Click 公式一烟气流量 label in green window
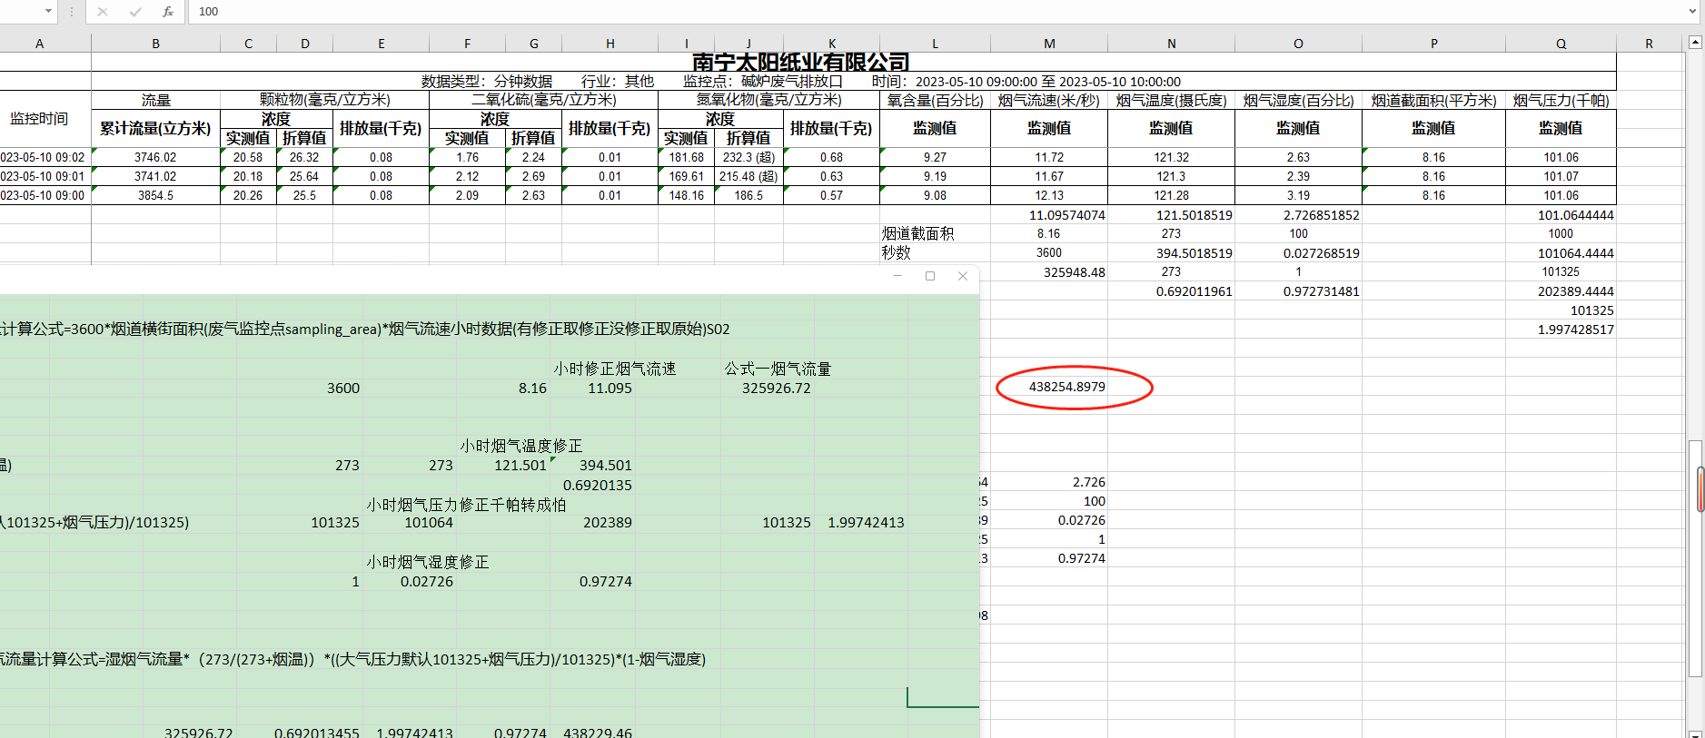 coord(778,369)
